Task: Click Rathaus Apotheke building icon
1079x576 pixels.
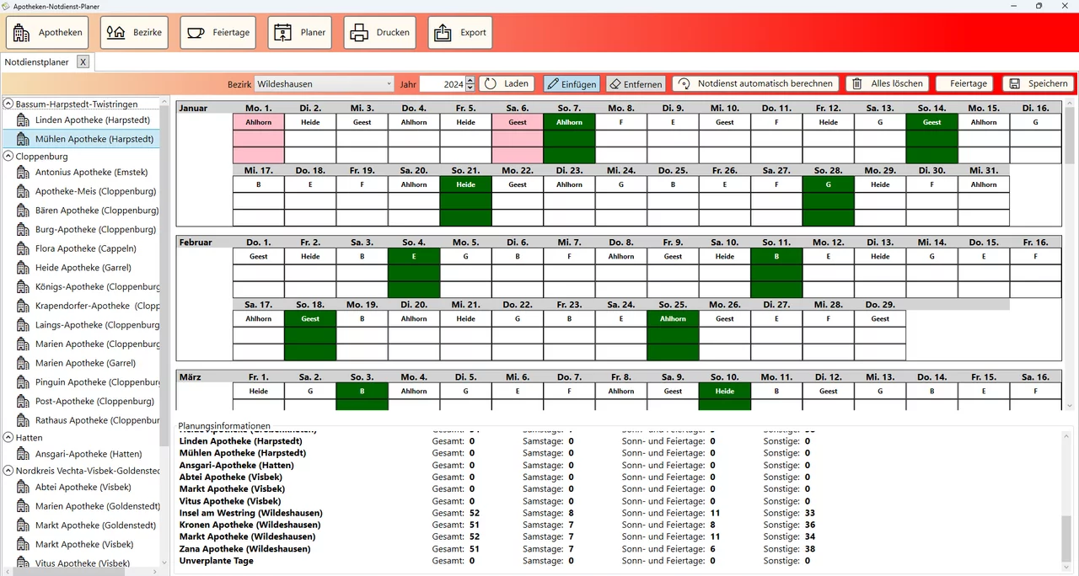Action: tap(24, 420)
